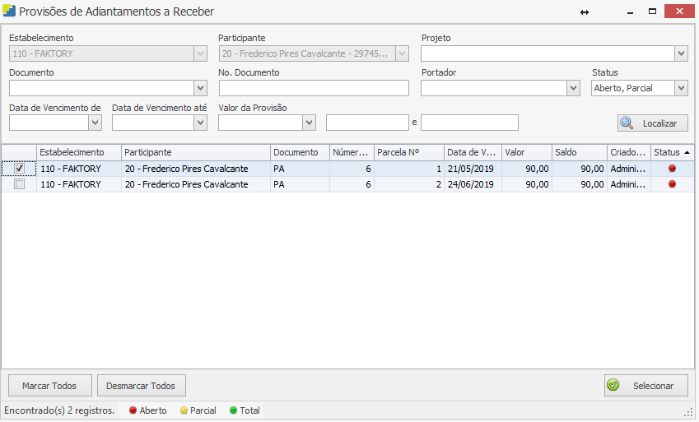Open Data de Vencimento de date picker
Screen dimensions: 699x422
[x=95, y=123]
